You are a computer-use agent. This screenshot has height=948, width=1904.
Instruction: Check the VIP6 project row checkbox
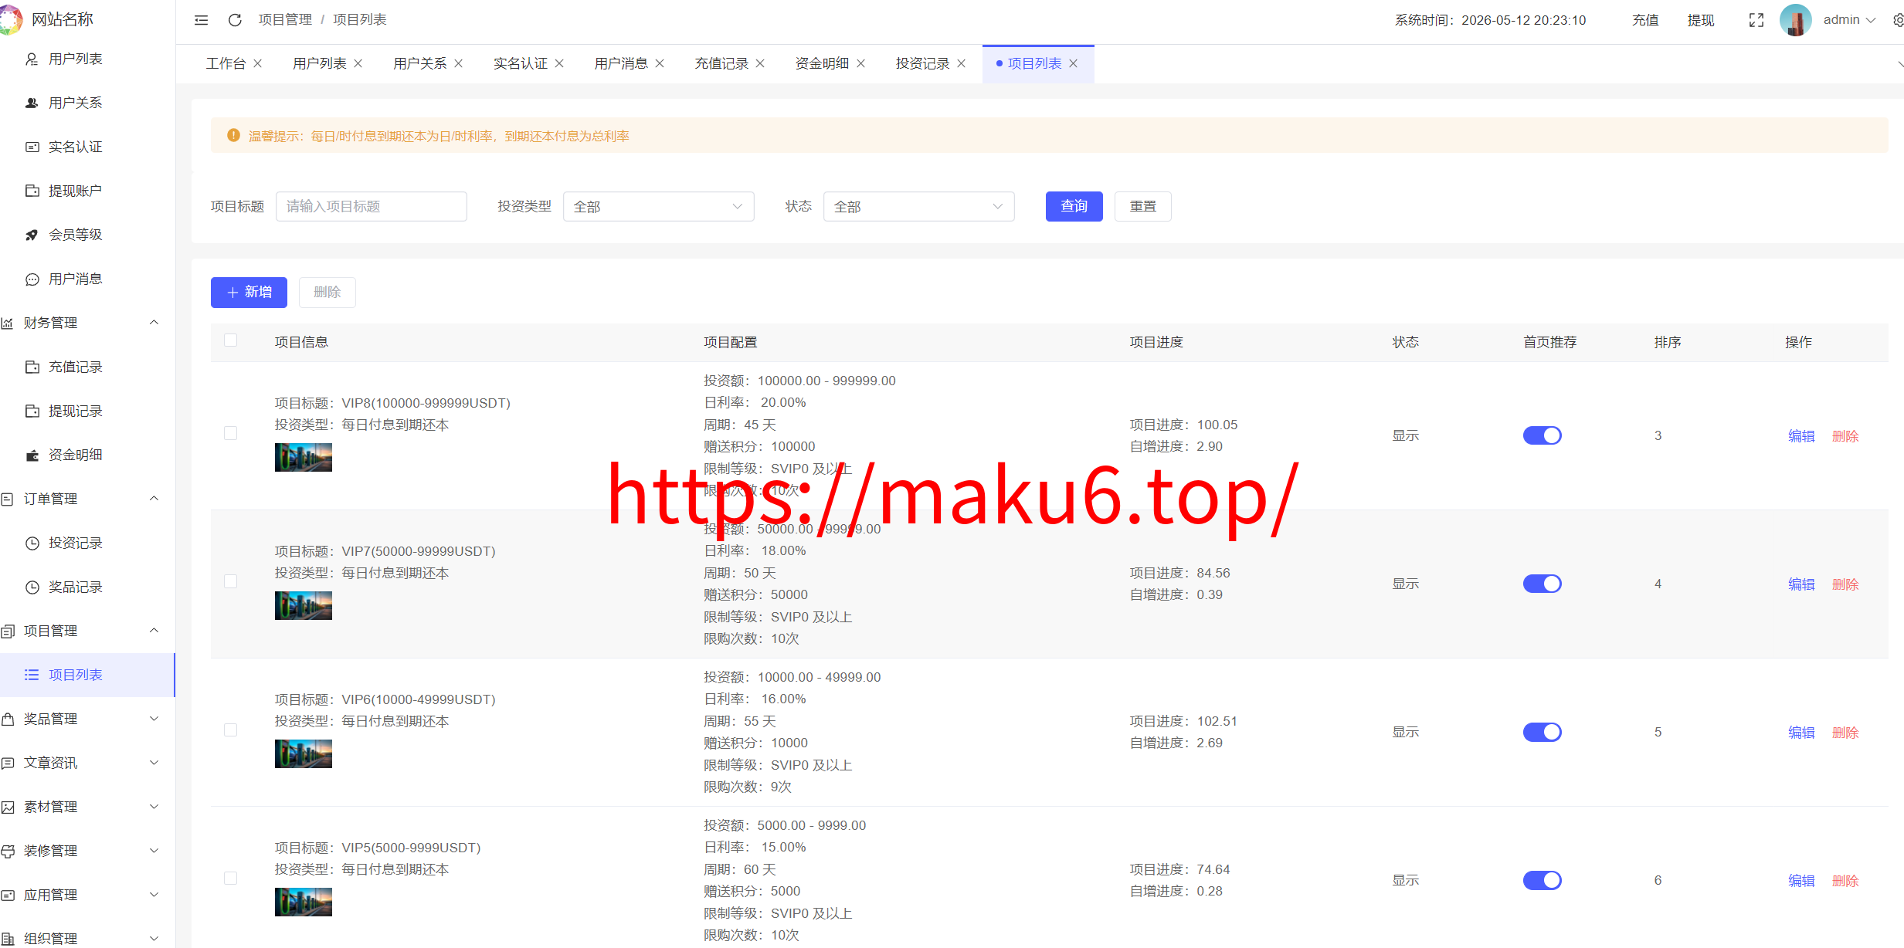[x=230, y=730]
